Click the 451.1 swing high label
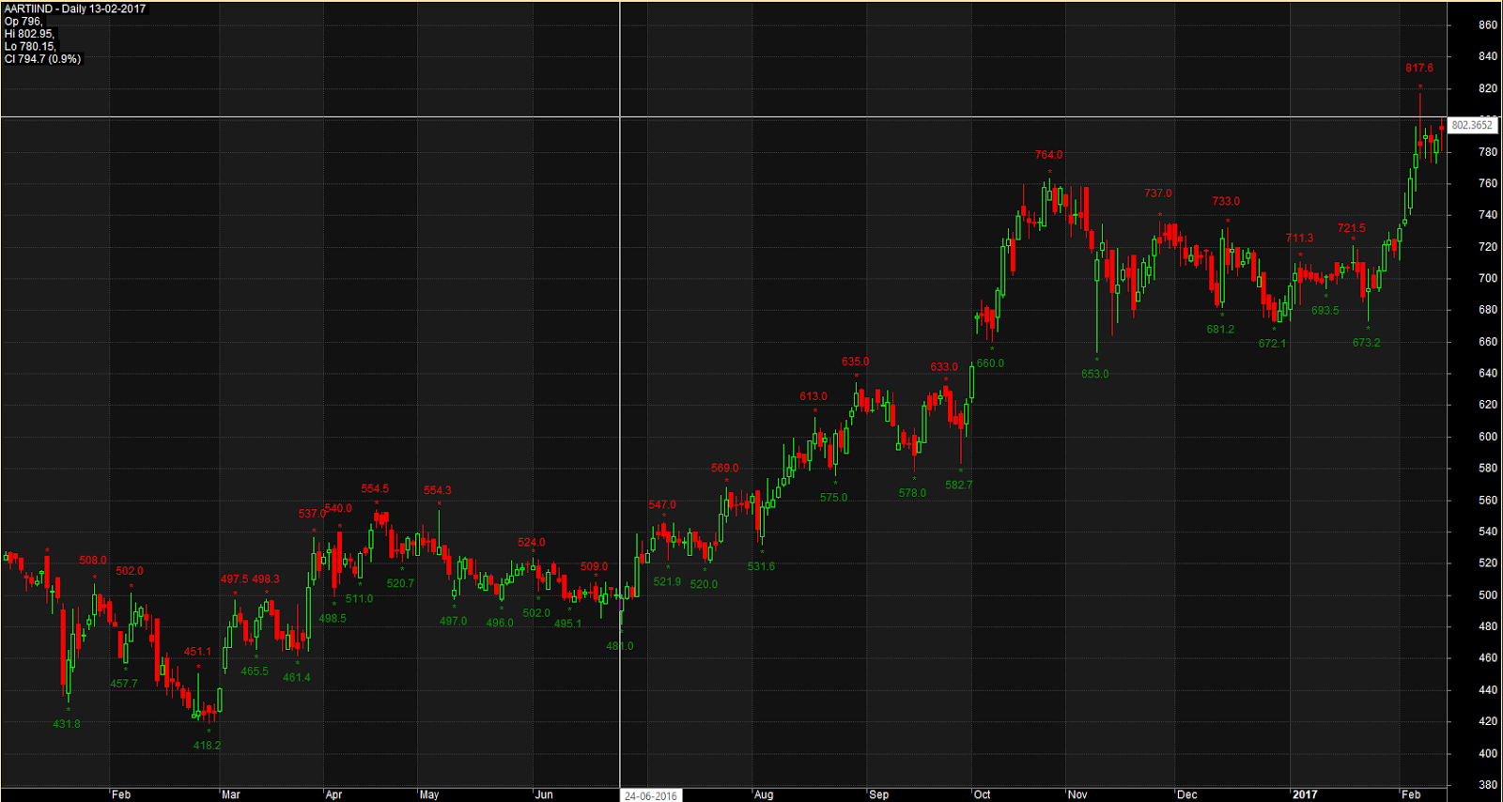Image resolution: width=1503 pixels, height=802 pixels. [198, 652]
